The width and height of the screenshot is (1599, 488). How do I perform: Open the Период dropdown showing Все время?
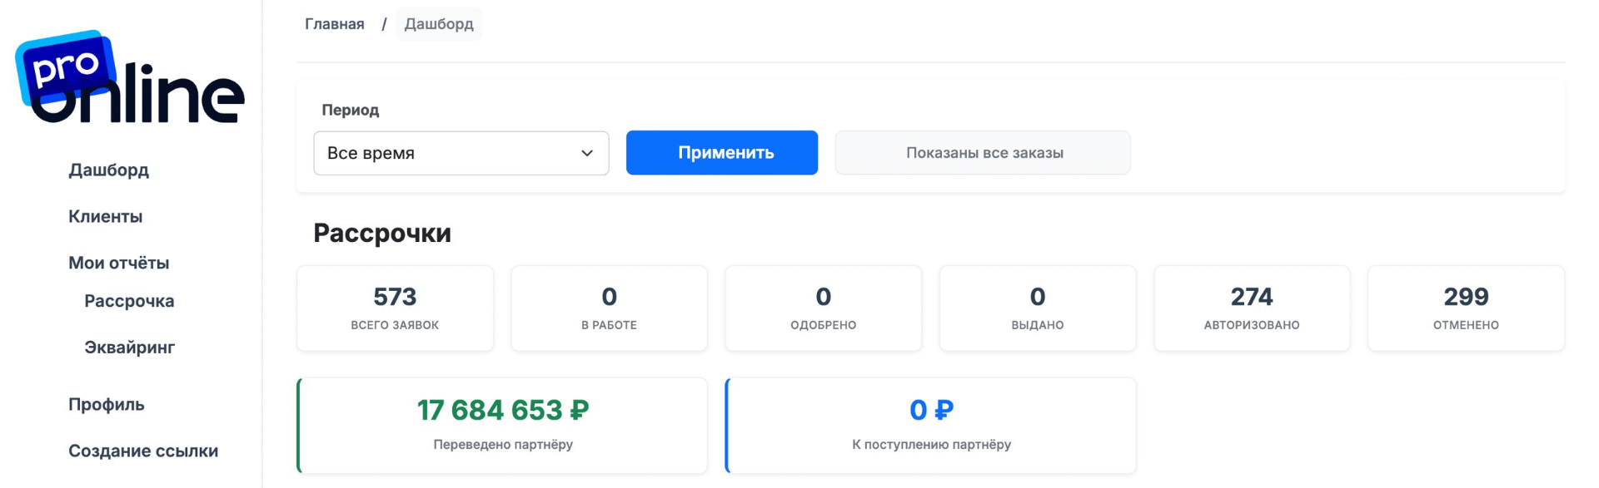[461, 153]
